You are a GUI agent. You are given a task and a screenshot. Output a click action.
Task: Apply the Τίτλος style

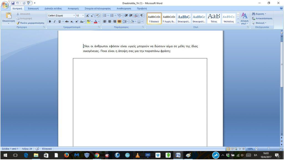click(x=214, y=18)
